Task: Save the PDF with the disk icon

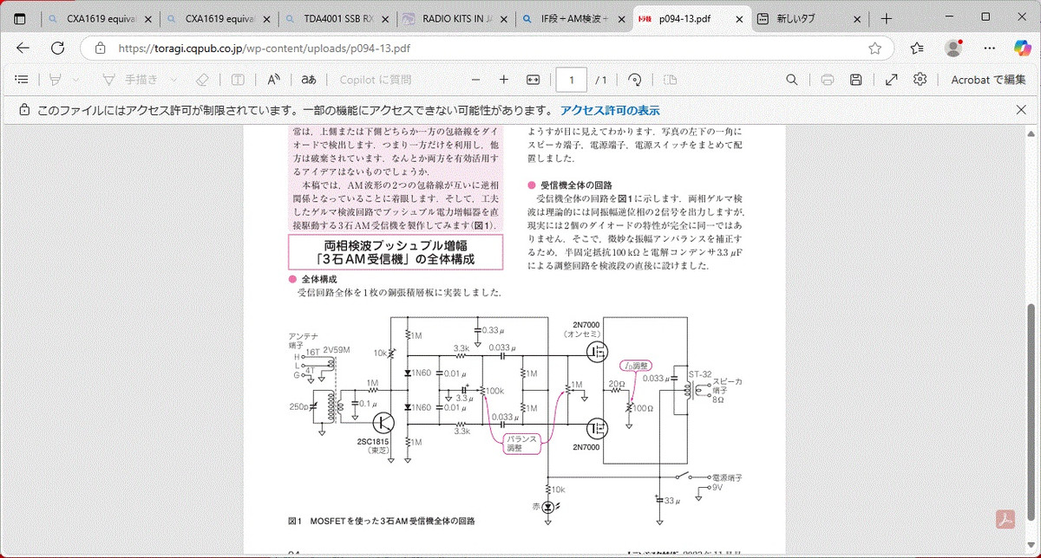Action: click(x=855, y=80)
